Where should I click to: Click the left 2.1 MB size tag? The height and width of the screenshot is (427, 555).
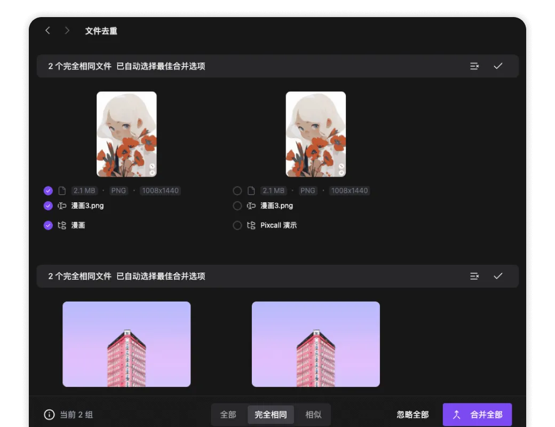pos(84,191)
